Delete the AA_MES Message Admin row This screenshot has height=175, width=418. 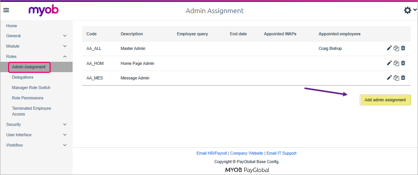[403, 78]
